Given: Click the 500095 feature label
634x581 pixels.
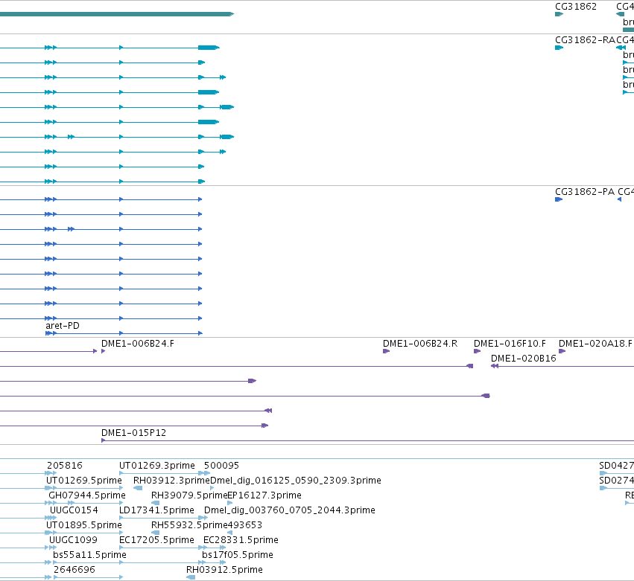Looking at the screenshot, I should pyautogui.click(x=221, y=466).
